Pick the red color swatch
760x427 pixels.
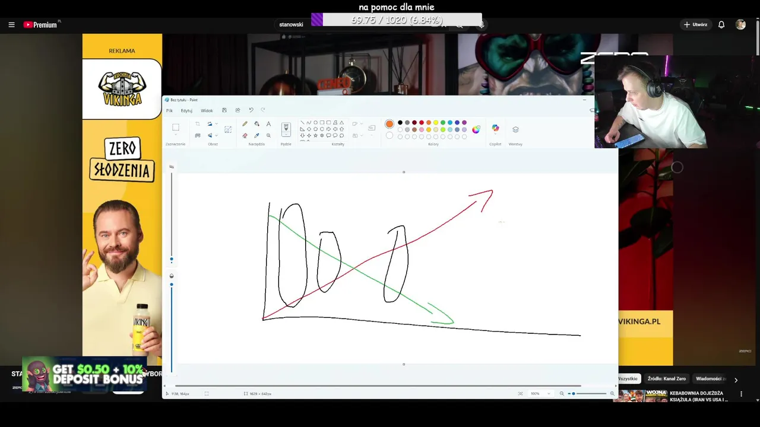click(422, 123)
